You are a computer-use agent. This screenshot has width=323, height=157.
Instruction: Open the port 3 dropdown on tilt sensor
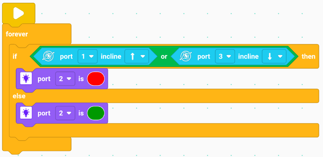click(x=225, y=56)
